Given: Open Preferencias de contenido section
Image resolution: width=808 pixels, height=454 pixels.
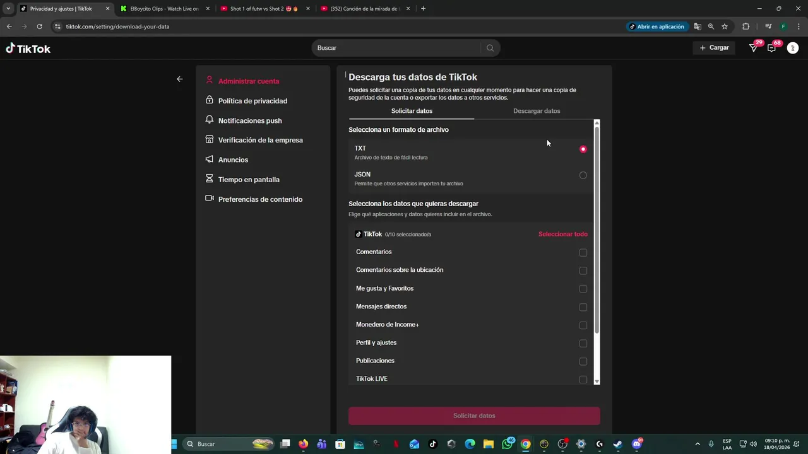Looking at the screenshot, I should (x=260, y=199).
